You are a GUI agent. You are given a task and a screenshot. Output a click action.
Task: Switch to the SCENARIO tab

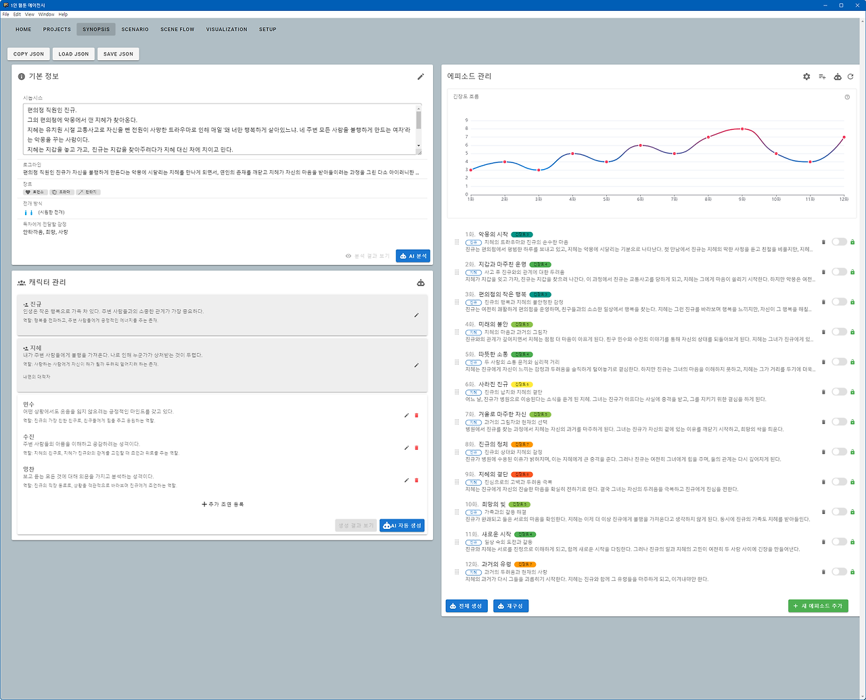click(135, 30)
